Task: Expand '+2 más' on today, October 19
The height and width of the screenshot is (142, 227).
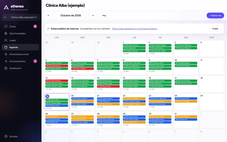Action: (48, 108)
